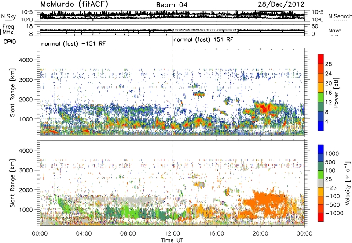This screenshot has height=243, width=352.
Task: Click the "2000" tick in power panel
Action: point(26,99)
